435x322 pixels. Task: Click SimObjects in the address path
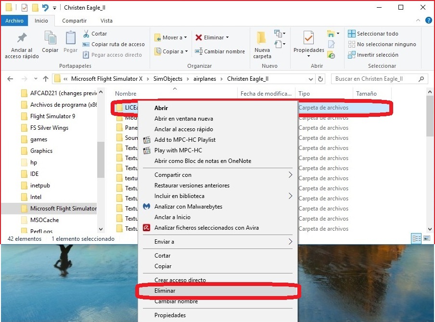pos(168,79)
